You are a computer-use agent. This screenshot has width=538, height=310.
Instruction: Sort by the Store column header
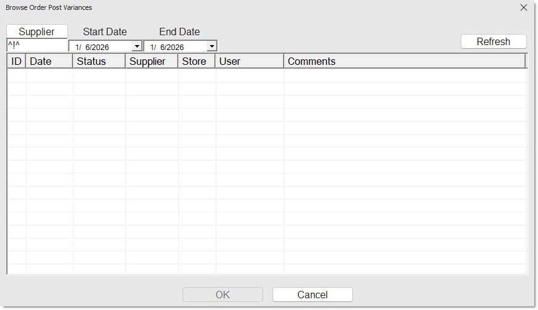point(196,61)
